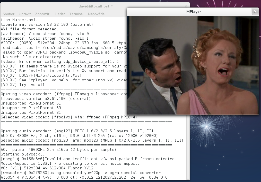
Task: Click "Opening audio decoder: [mpg123]" line
Action: 77,131
